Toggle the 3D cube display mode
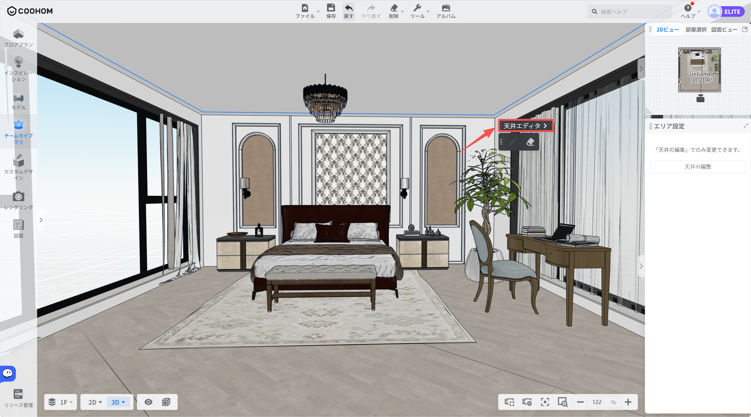Screen dimensions: 751x417 pyautogui.click(x=166, y=402)
